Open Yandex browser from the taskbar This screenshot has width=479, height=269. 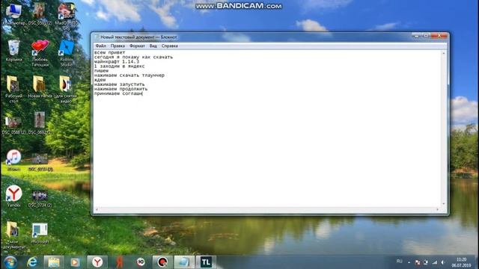[97, 262]
